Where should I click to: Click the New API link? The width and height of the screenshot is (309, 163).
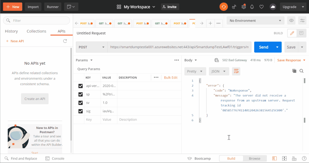click(x=15, y=41)
